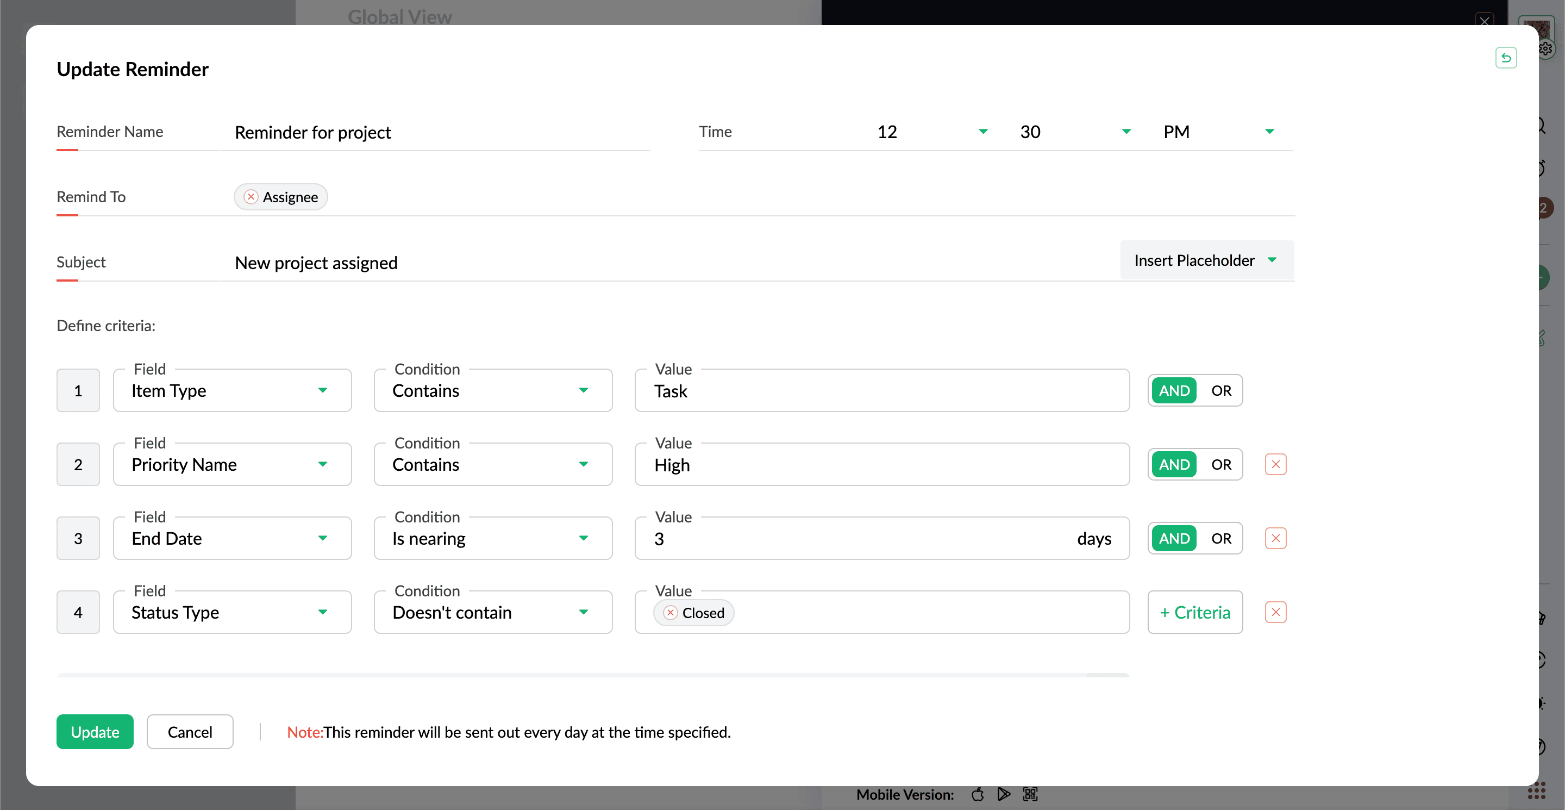Image resolution: width=1565 pixels, height=810 pixels.
Task: Remove the Closed value tag
Action: click(x=670, y=613)
